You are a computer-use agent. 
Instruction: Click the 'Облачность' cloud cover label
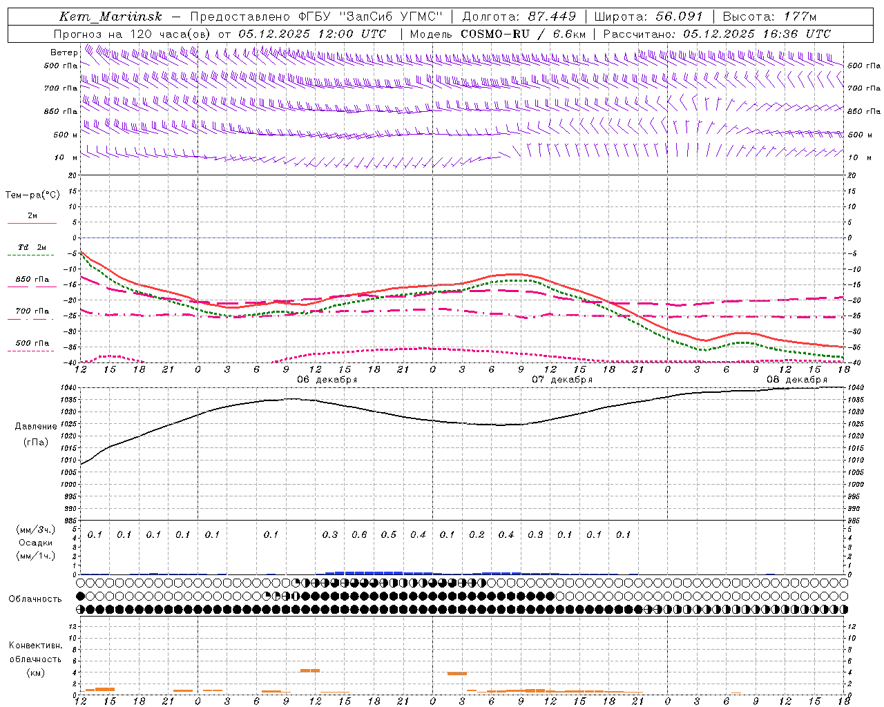click(x=35, y=599)
